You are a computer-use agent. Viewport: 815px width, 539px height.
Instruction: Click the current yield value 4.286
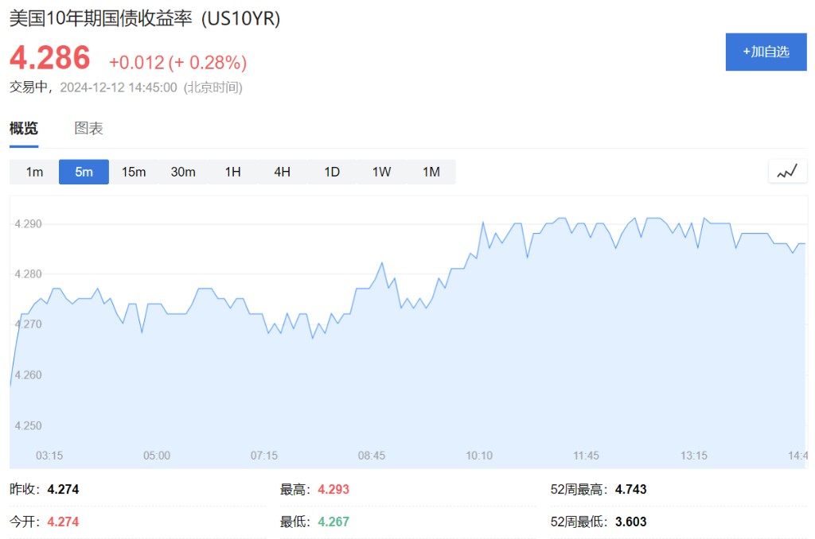point(50,58)
